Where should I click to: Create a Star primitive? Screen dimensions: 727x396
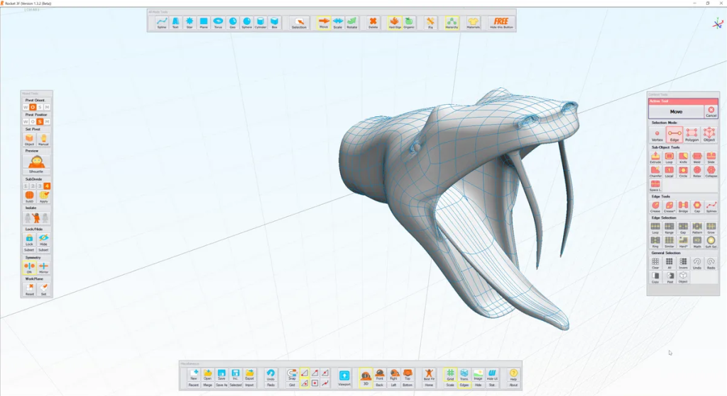pos(190,23)
